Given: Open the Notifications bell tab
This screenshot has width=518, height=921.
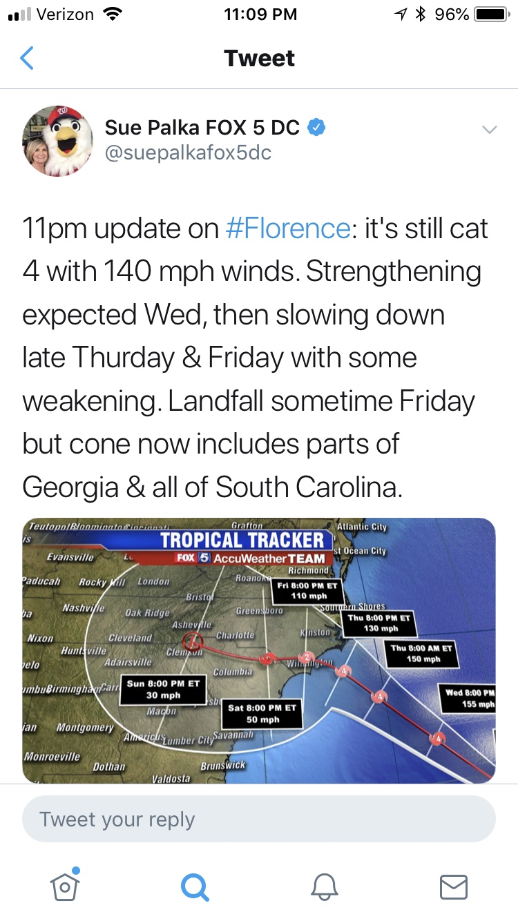Looking at the screenshot, I should tap(324, 886).
